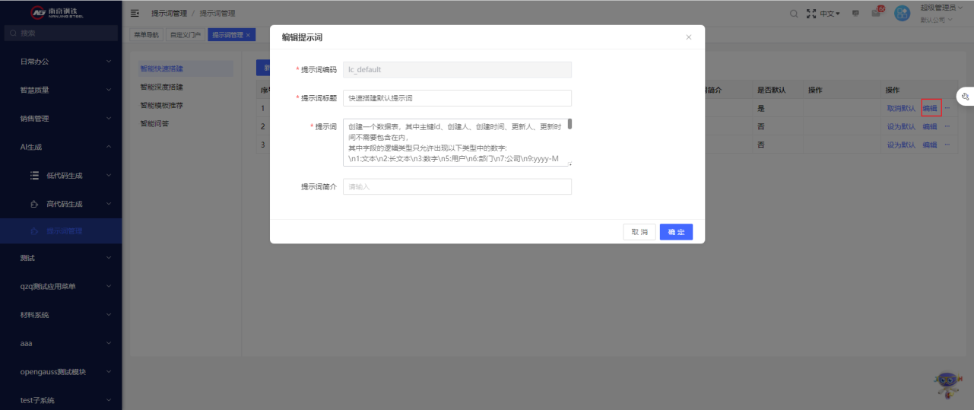
Task: Click the Nanjing Steel logo
Action: [58, 13]
